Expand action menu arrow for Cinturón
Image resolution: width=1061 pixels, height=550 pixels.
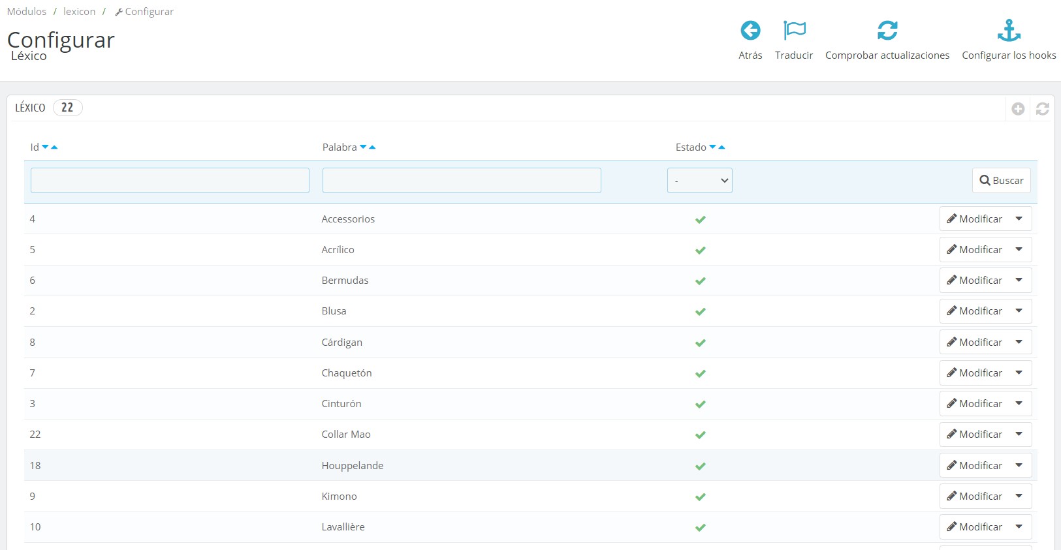(1019, 403)
